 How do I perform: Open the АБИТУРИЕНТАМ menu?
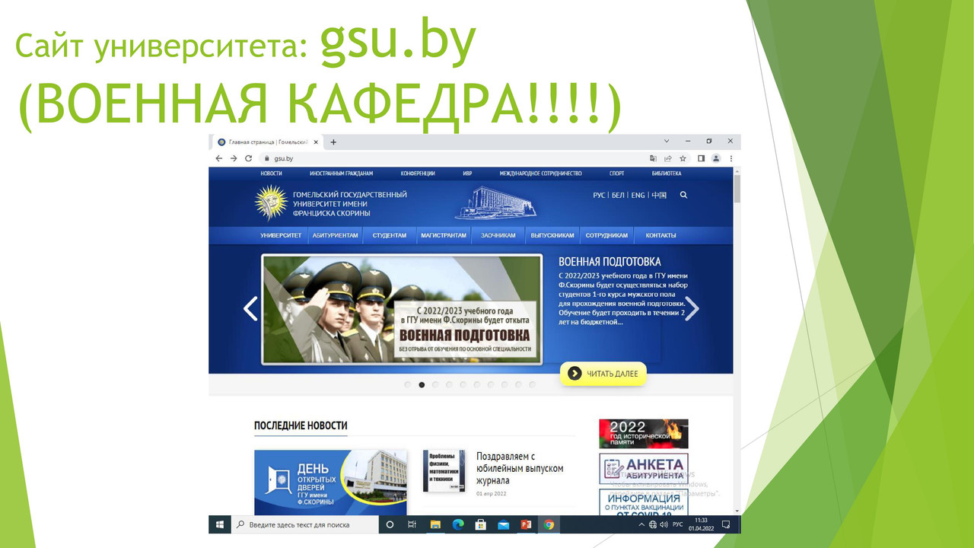point(335,235)
